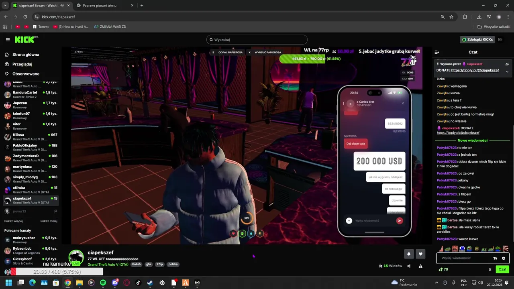Screen dimensions: 514x289
Task: Open the 7TV emote menu in chat box
Action: point(495,258)
